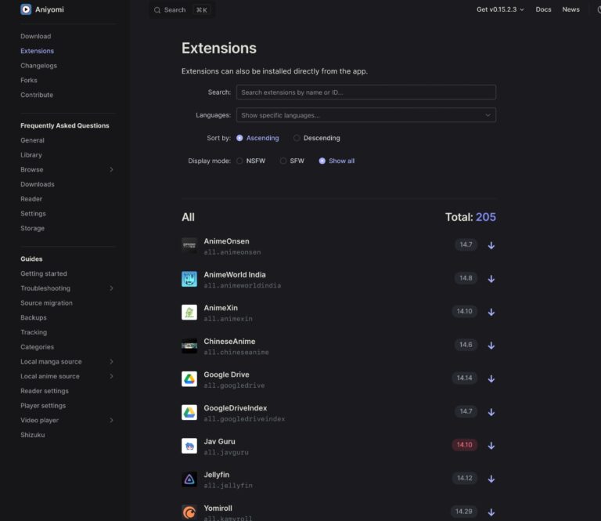Download the AnimeWorld India extension

click(491, 279)
